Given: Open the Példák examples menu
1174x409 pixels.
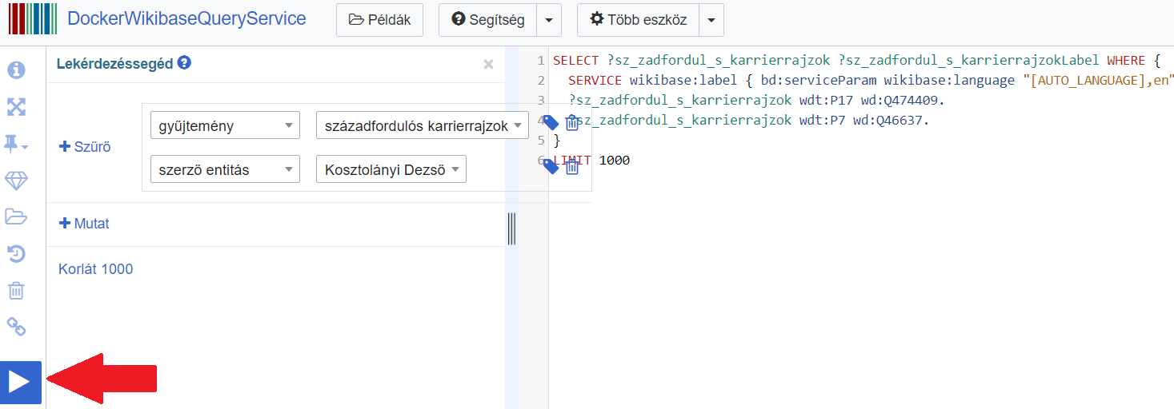Looking at the screenshot, I should coord(379,20).
